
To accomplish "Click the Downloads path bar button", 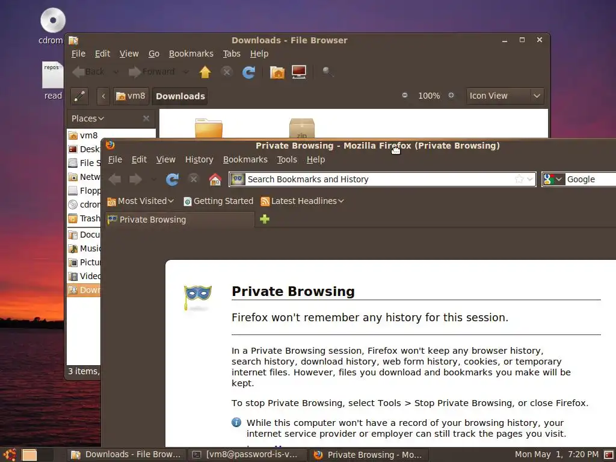I will (180, 96).
